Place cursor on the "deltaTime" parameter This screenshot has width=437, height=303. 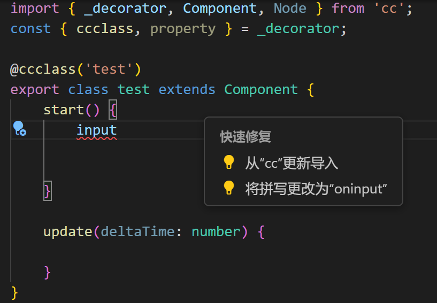click(x=137, y=232)
